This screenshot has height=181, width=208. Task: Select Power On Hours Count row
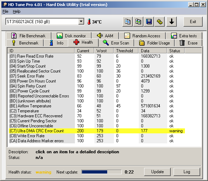click(97, 81)
